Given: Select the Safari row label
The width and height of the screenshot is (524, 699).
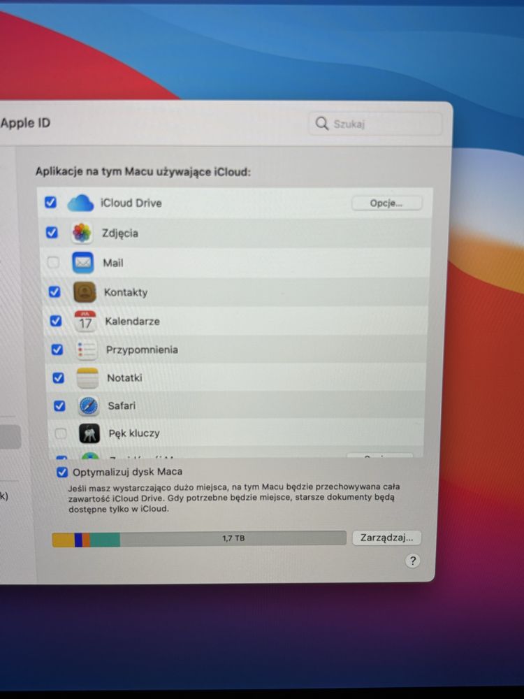Looking at the screenshot, I should (122, 405).
